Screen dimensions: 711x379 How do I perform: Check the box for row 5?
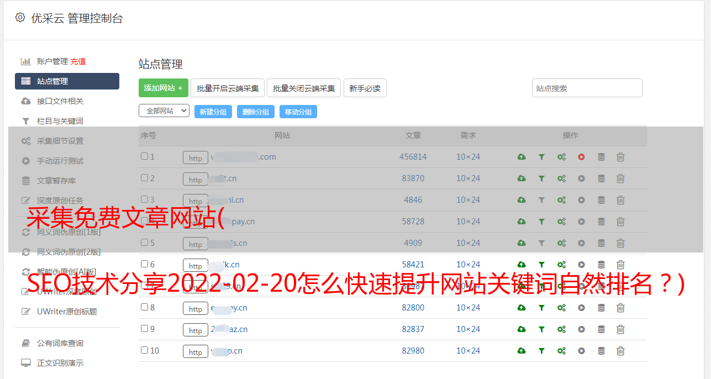144,243
